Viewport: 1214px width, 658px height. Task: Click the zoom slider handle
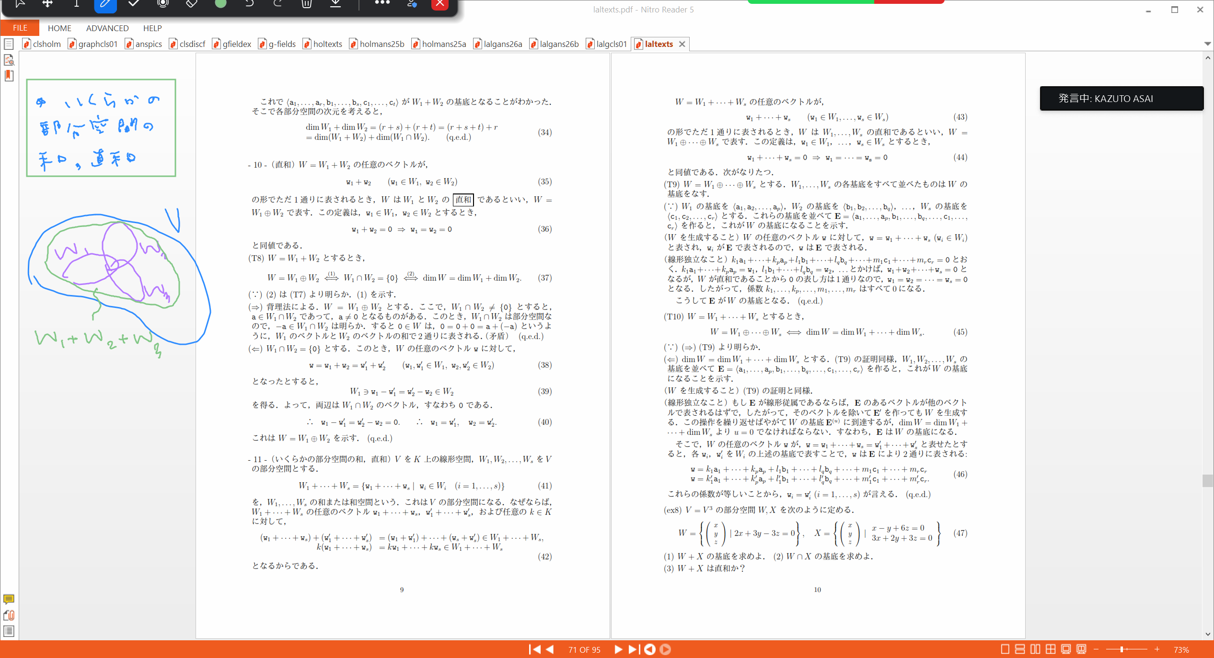(1122, 649)
